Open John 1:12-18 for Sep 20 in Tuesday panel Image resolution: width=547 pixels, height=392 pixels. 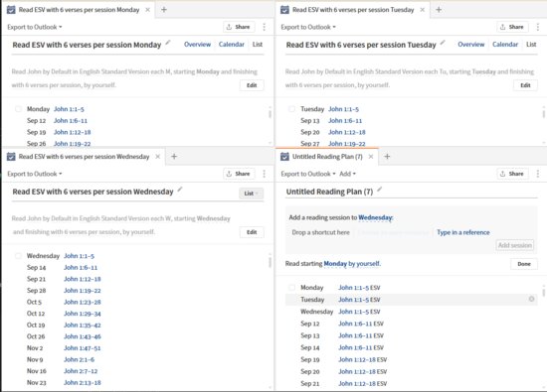click(347, 132)
